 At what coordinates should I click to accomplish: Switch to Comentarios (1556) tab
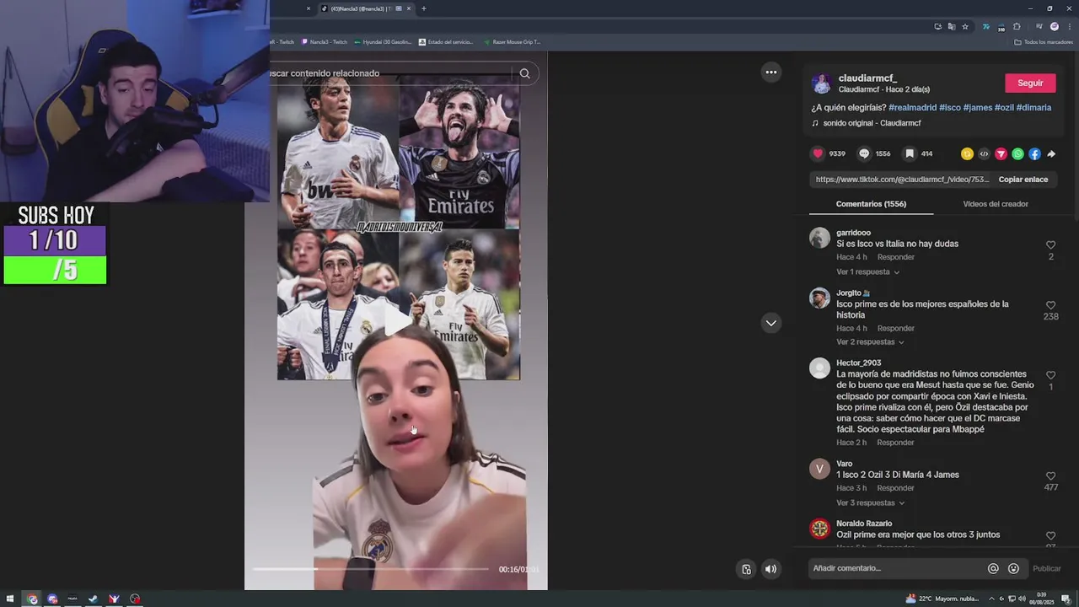[x=871, y=204]
